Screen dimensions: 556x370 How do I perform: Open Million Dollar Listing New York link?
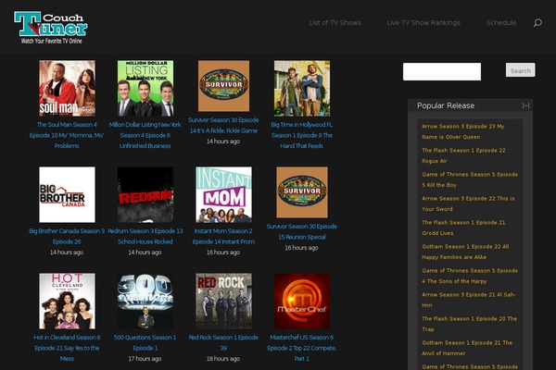point(145,135)
